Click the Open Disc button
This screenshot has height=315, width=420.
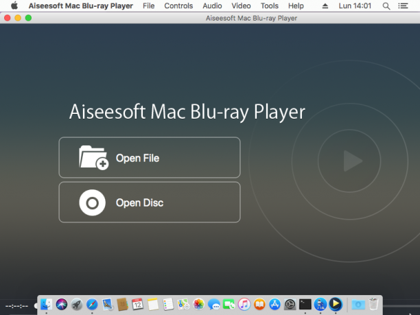tap(150, 202)
